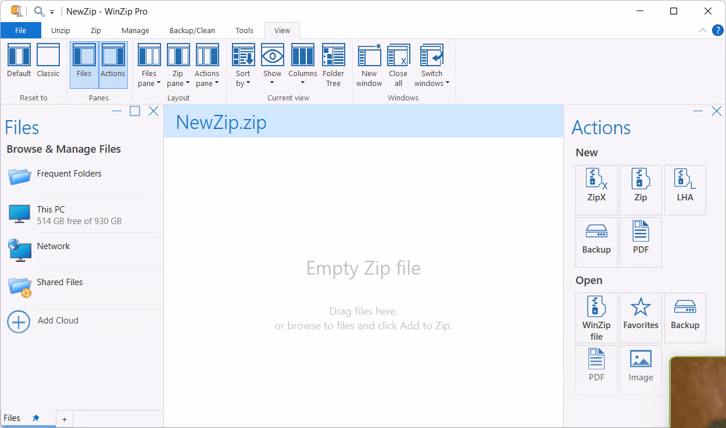Open Actions pane layout dropdown
This screenshot has width=726, height=428.
click(207, 64)
